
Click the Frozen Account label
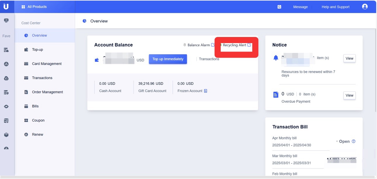point(190,91)
